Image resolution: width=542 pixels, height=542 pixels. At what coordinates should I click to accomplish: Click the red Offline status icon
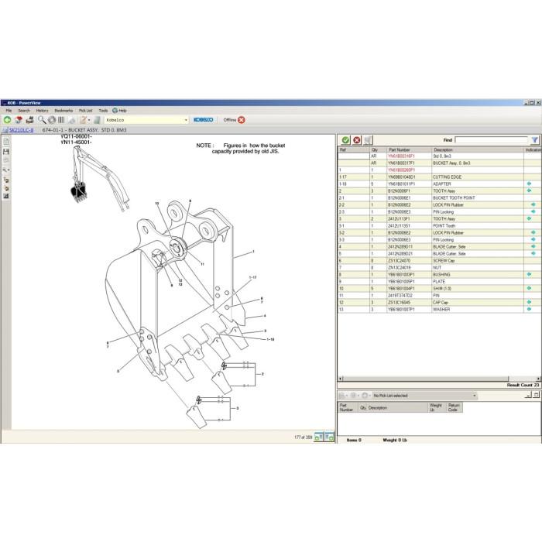242,120
